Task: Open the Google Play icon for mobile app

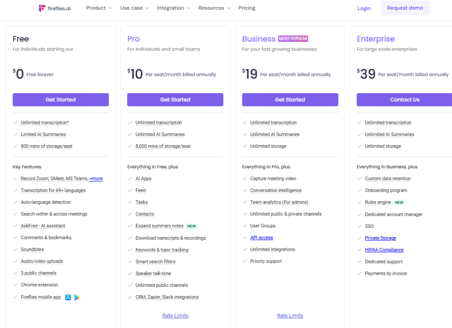Action: pyautogui.click(x=77, y=297)
